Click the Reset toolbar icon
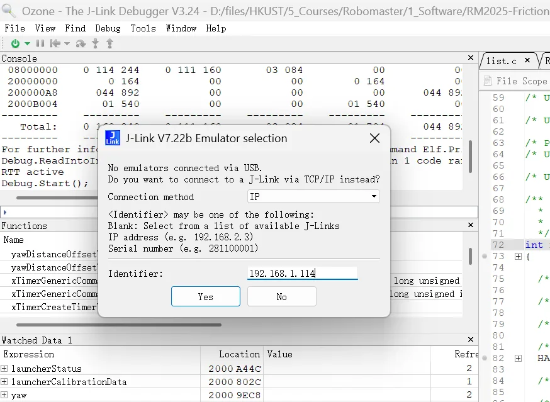The image size is (550, 402). pyautogui.click(x=55, y=43)
